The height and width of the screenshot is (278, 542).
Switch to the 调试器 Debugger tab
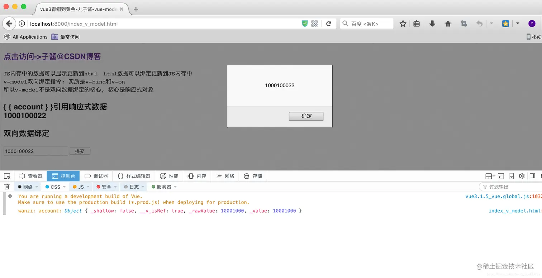[96, 176]
